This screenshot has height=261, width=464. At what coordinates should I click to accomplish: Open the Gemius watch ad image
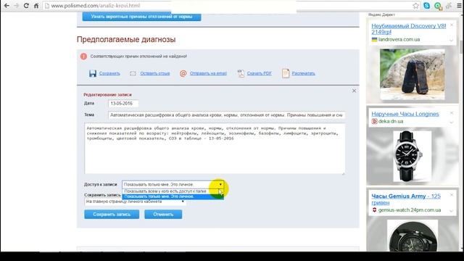(x=413, y=236)
